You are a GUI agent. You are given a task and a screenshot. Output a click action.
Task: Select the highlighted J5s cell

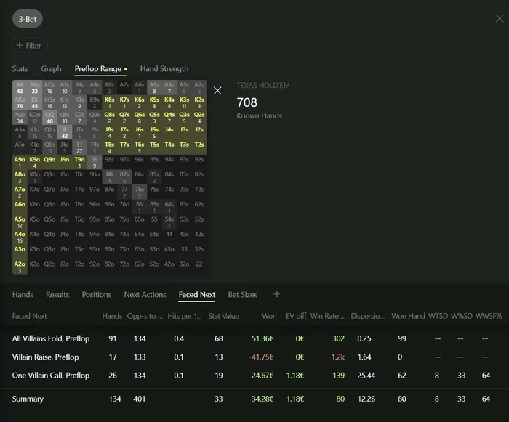pyautogui.click(x=154, y=132)
